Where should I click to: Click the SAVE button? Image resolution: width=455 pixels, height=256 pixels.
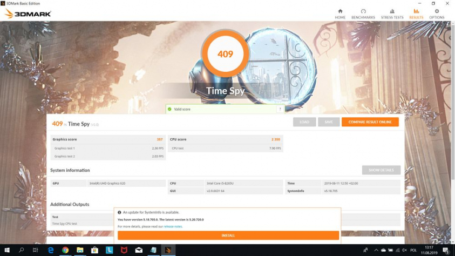[x=329, y=122]
